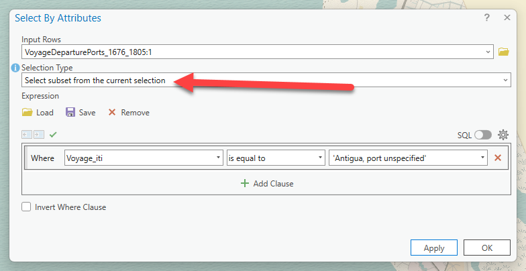Expand the Input Rows dropdown
526x271 pixels.
[x=487, y=52]
